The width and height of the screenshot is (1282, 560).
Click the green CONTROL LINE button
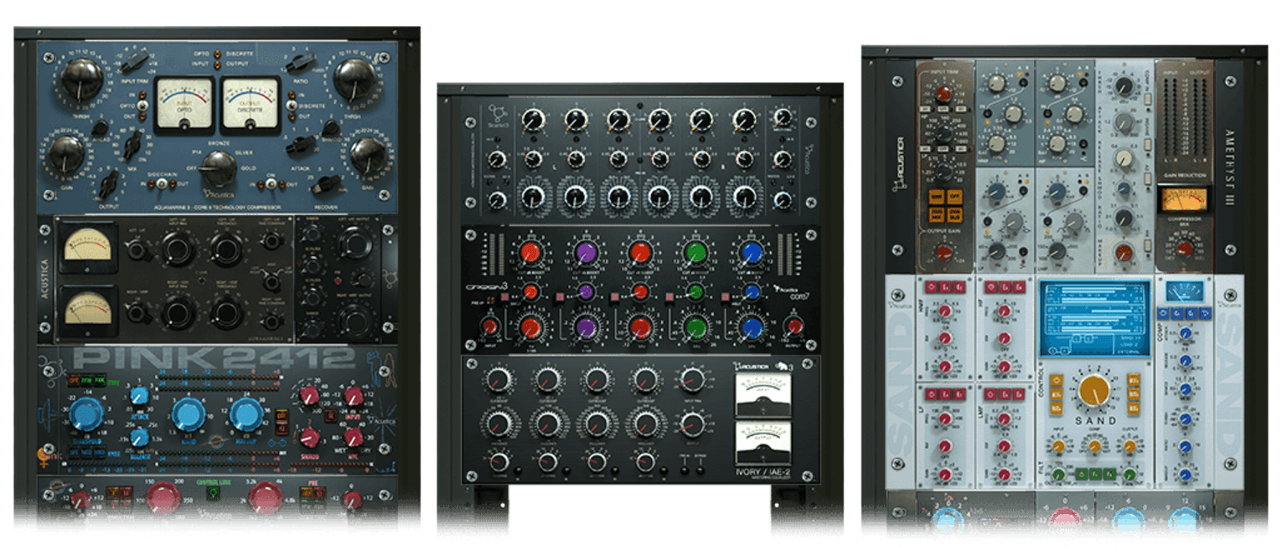(214, 495)
